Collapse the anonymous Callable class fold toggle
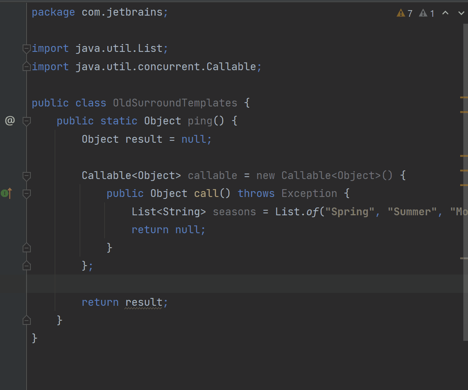 [x=27, y=176]
